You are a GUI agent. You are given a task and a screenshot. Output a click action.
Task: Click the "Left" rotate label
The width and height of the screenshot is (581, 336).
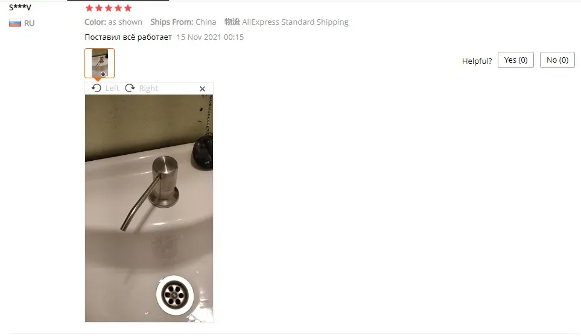click(112, 89)
